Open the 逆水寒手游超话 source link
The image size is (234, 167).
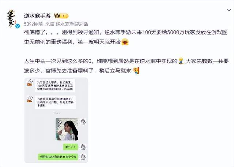[x=72, y=24]
